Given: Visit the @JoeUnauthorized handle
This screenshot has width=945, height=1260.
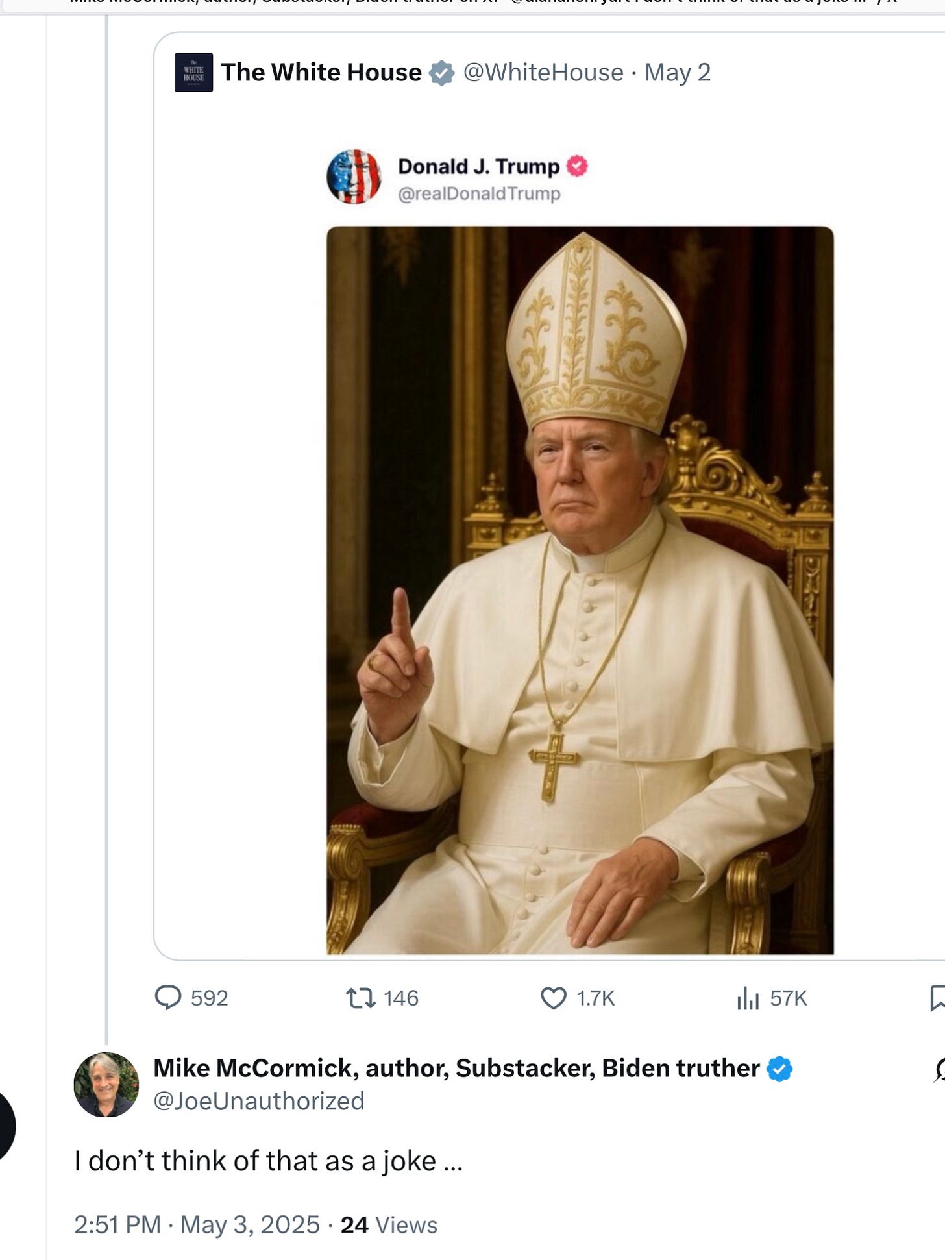Looking at the screenshot, I should (x=258, y=1101).
